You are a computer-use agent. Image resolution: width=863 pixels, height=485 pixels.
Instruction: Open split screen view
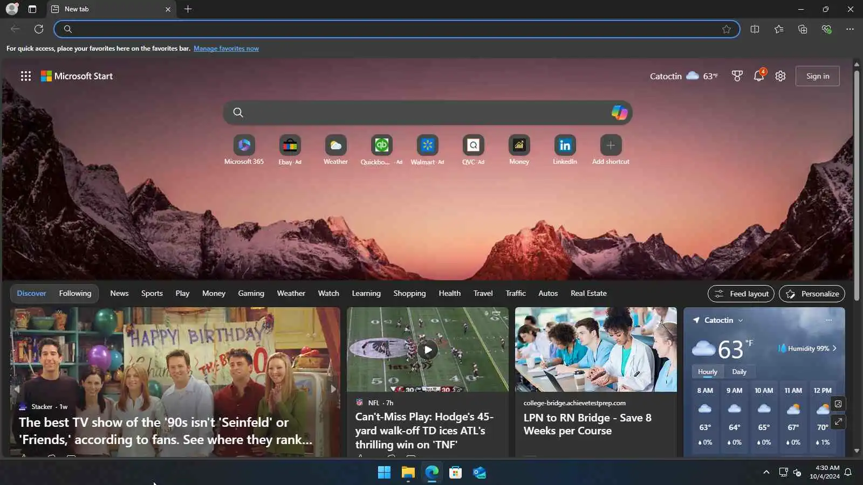click(x=755, y=29)
